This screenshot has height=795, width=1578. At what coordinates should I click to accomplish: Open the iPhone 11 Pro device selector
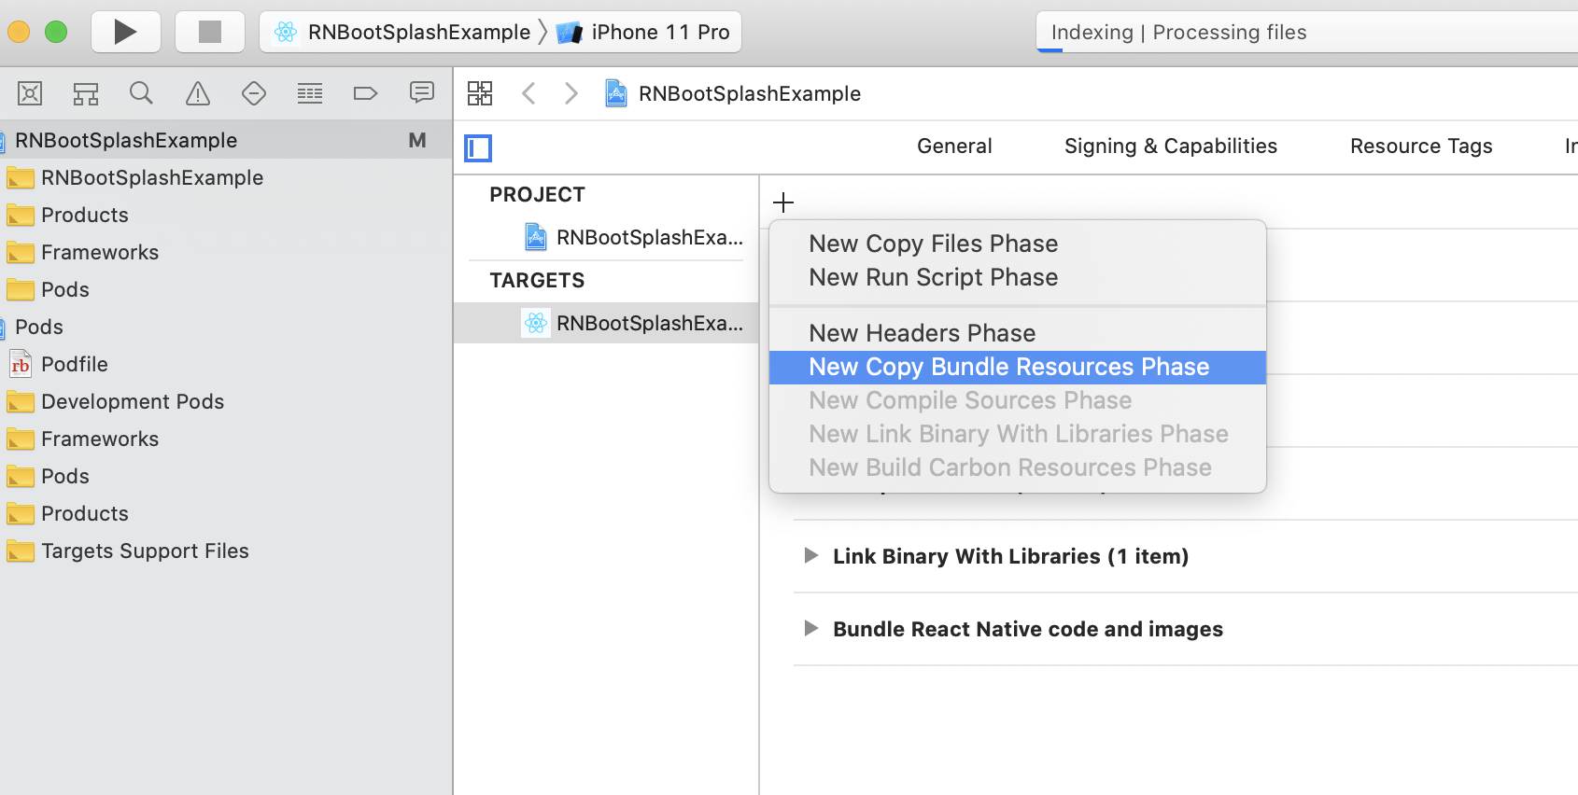(x=644, y=31)
